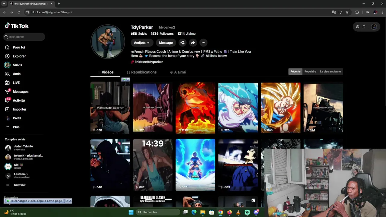Open the Pour toi feed
This screenshot has height=217, width=386.
[19, 47]
